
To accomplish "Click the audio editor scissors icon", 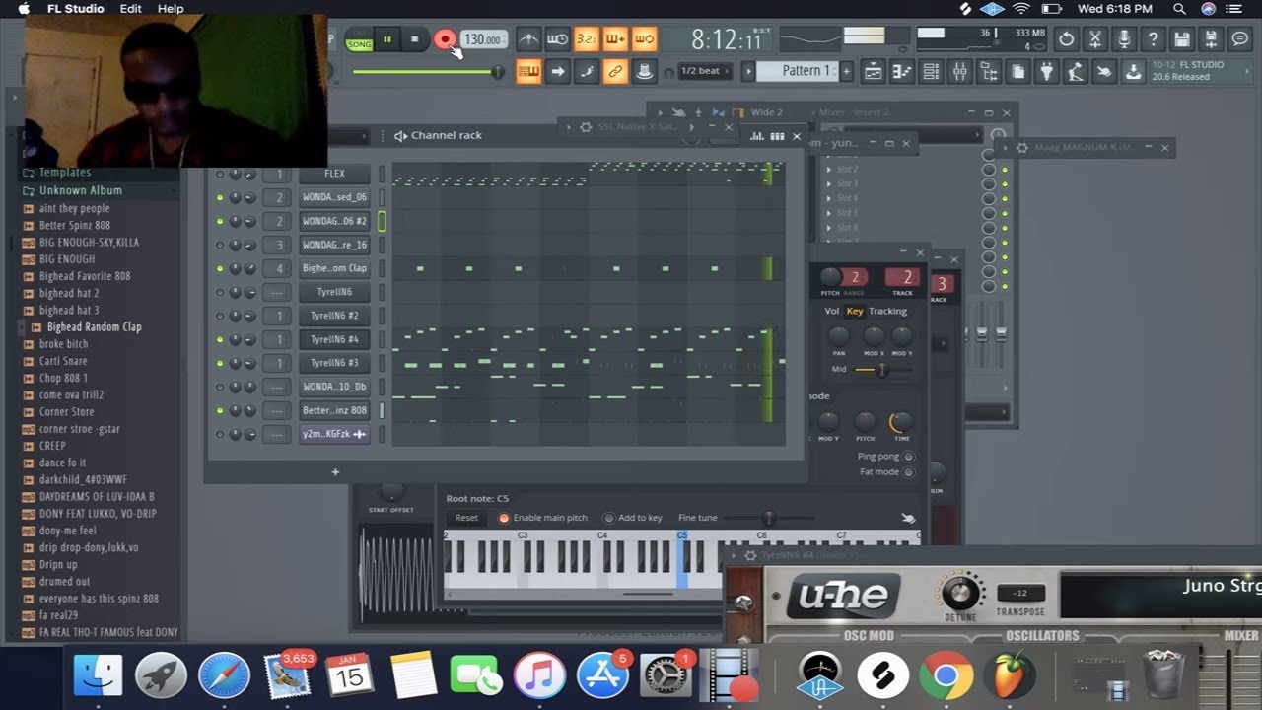I will [1094, 39].
